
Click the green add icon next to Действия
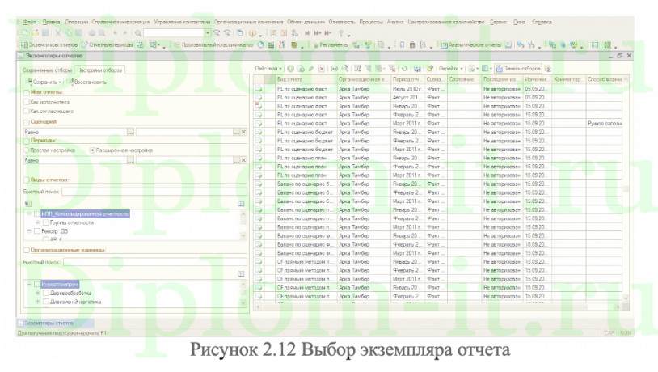[290, 69]
